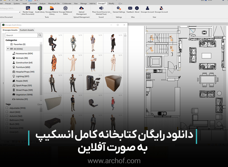
Task: Collapse the left panel side arrow
Action: (3, 83)
